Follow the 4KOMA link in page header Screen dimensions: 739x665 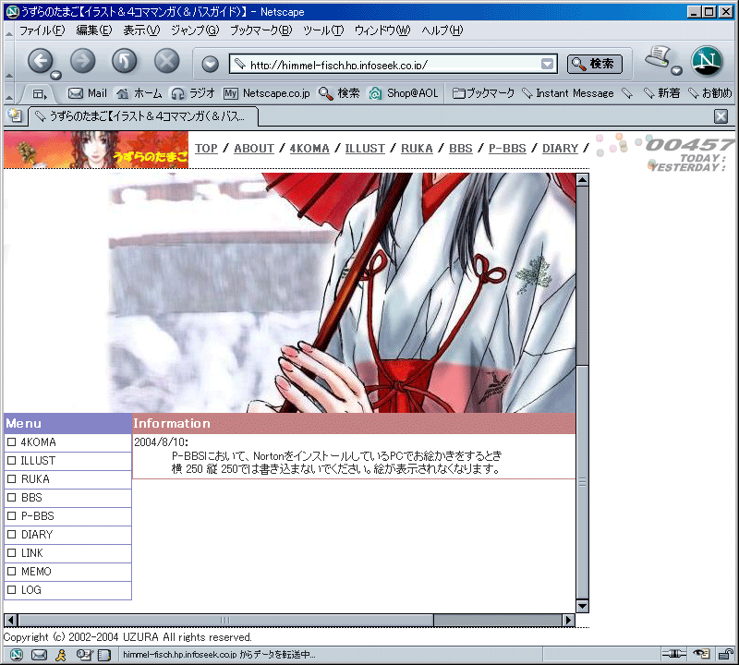(309, 149)
